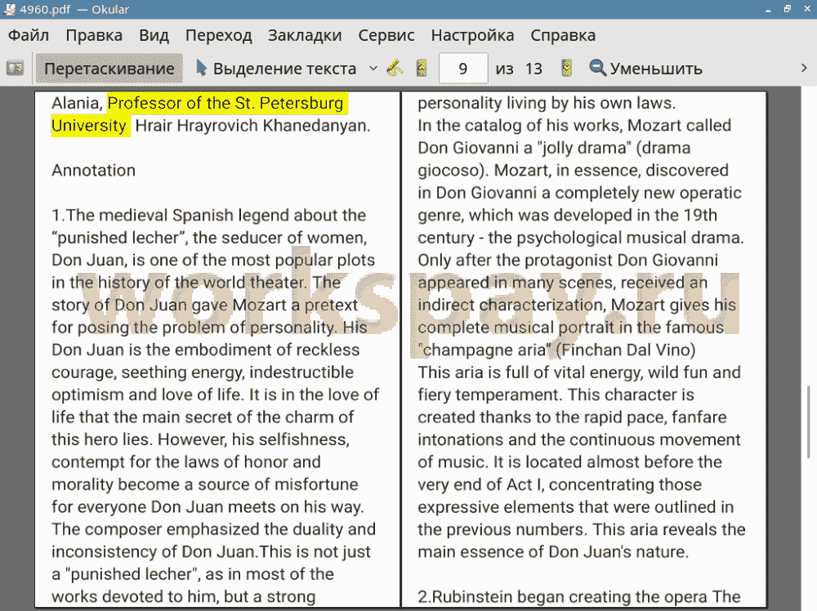The height and width of the screenshot is (611, 817).
Task: Open the Переход menu
Action: [218, 35]
